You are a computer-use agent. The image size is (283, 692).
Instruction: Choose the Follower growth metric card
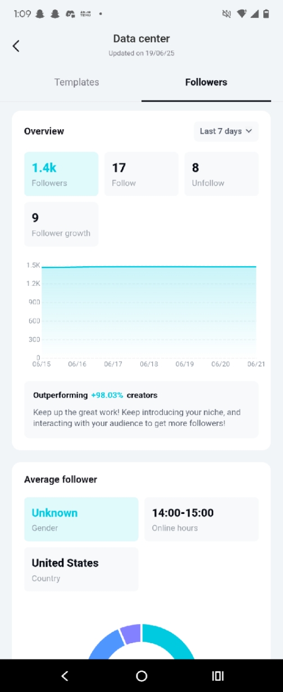tap(61, 224)
